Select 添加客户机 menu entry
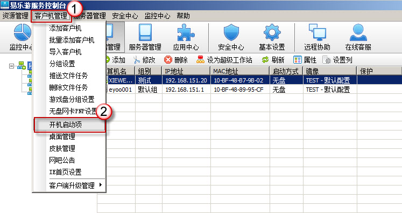 pyautogui.click(x=65, y=28)
